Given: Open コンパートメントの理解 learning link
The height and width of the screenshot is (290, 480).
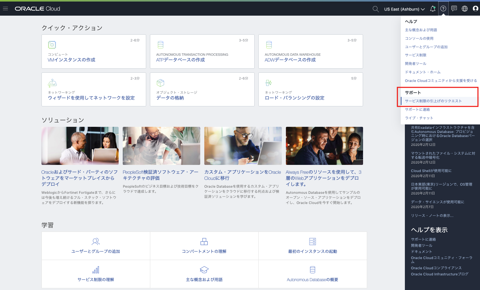Looking at the screenshot, I should pyautogui.click(x=204, y=252).
